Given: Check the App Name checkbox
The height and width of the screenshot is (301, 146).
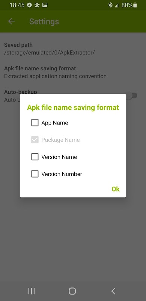Looking at the screenshot, I should click(x=35, y=123).
